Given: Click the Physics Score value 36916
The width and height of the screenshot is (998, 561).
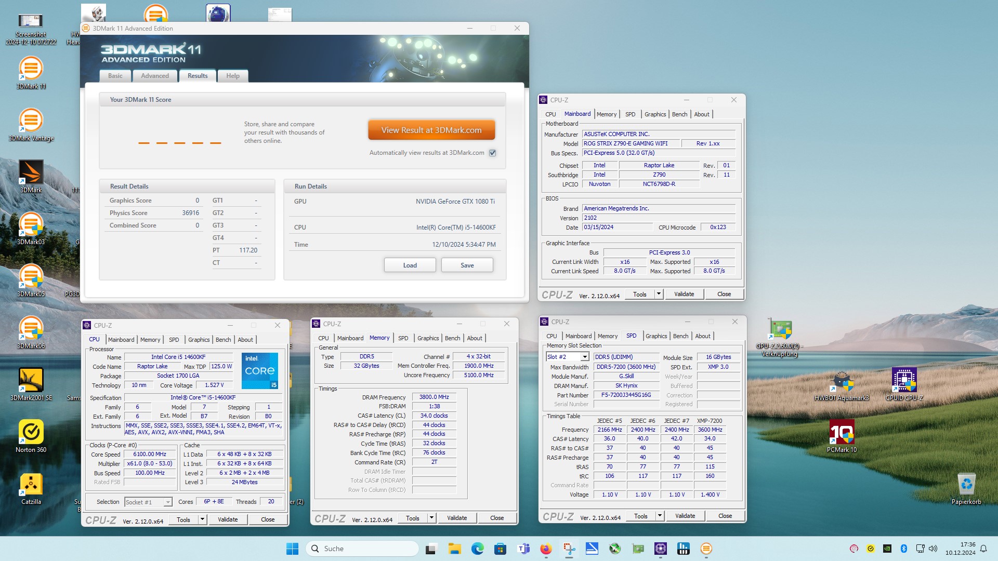Looking at the screenshot, I should (191, 213).
